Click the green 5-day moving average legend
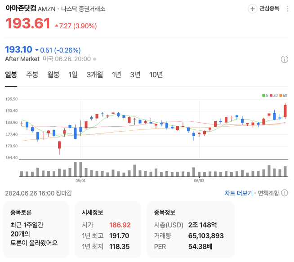 pos(265,95)
